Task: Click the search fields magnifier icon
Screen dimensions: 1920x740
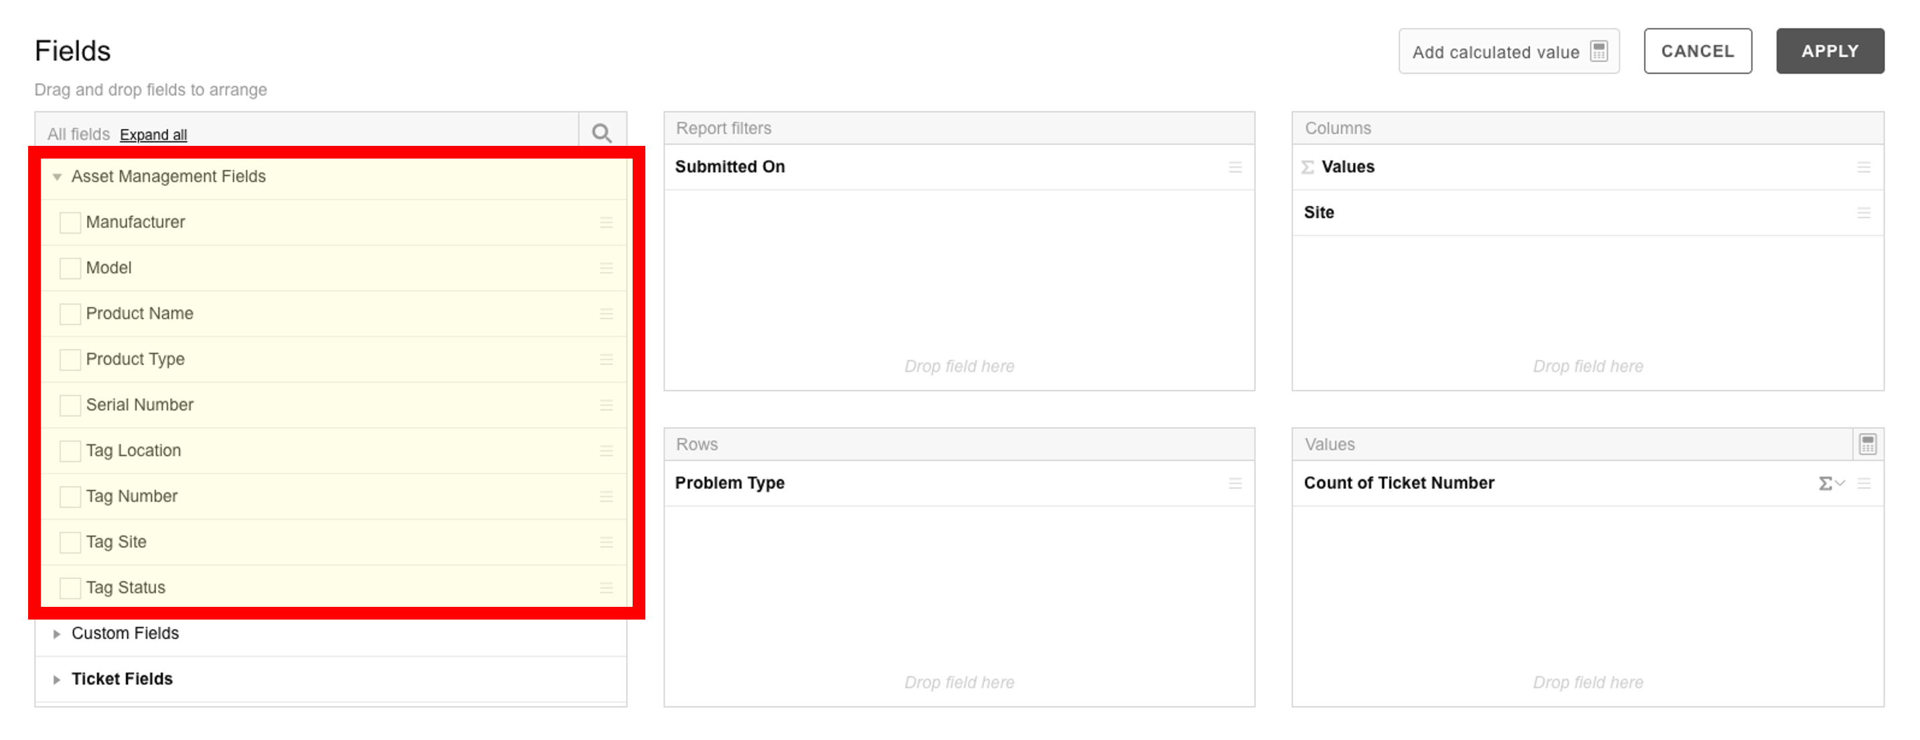Action: pos(601,133)
